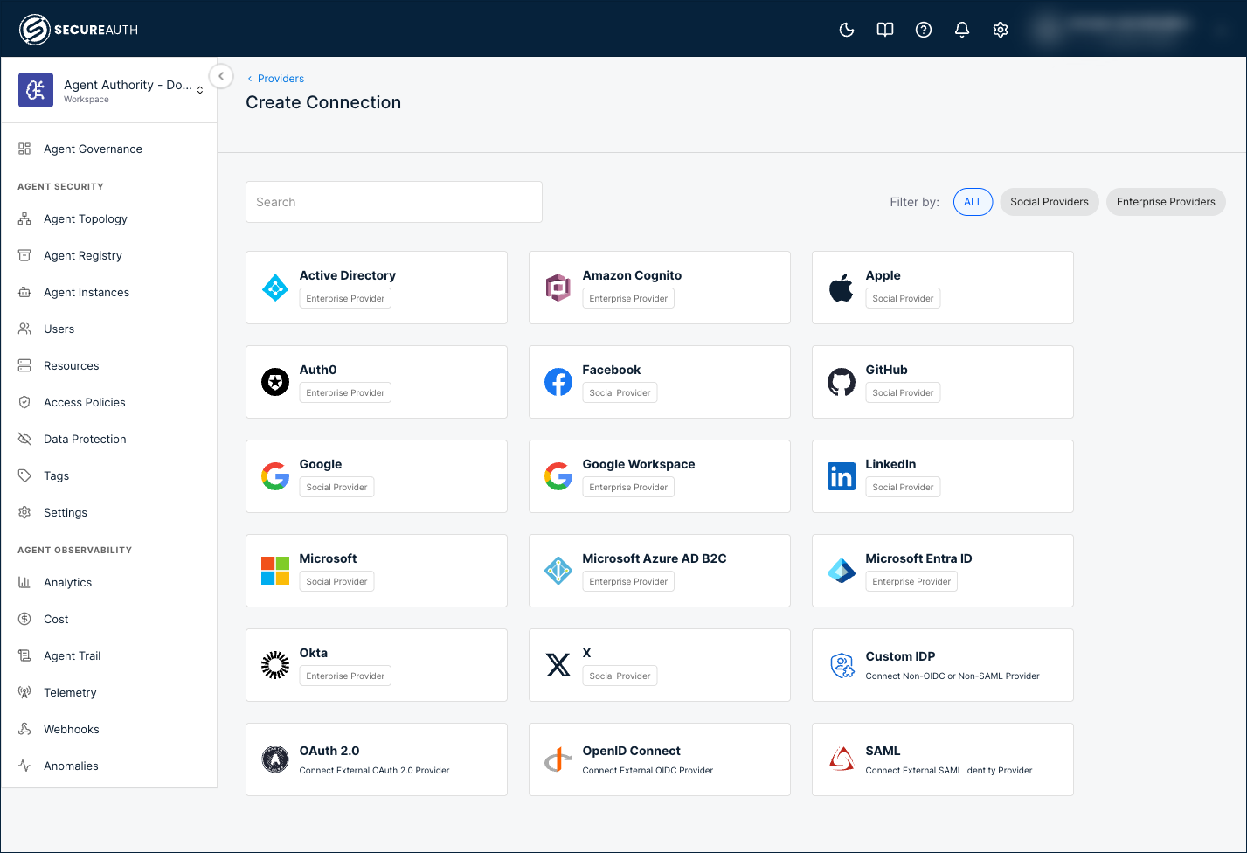This screenshot has height=853, width=1247.
Task: Choose the OAuth 2.0 logo
Action: click(275, 759)
